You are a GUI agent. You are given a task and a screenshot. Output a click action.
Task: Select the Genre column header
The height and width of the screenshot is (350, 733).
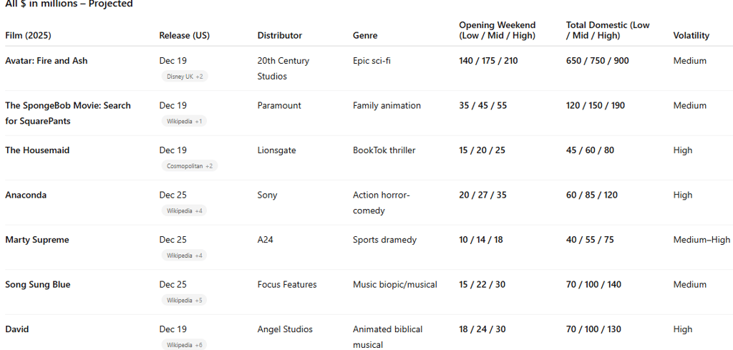364,35
